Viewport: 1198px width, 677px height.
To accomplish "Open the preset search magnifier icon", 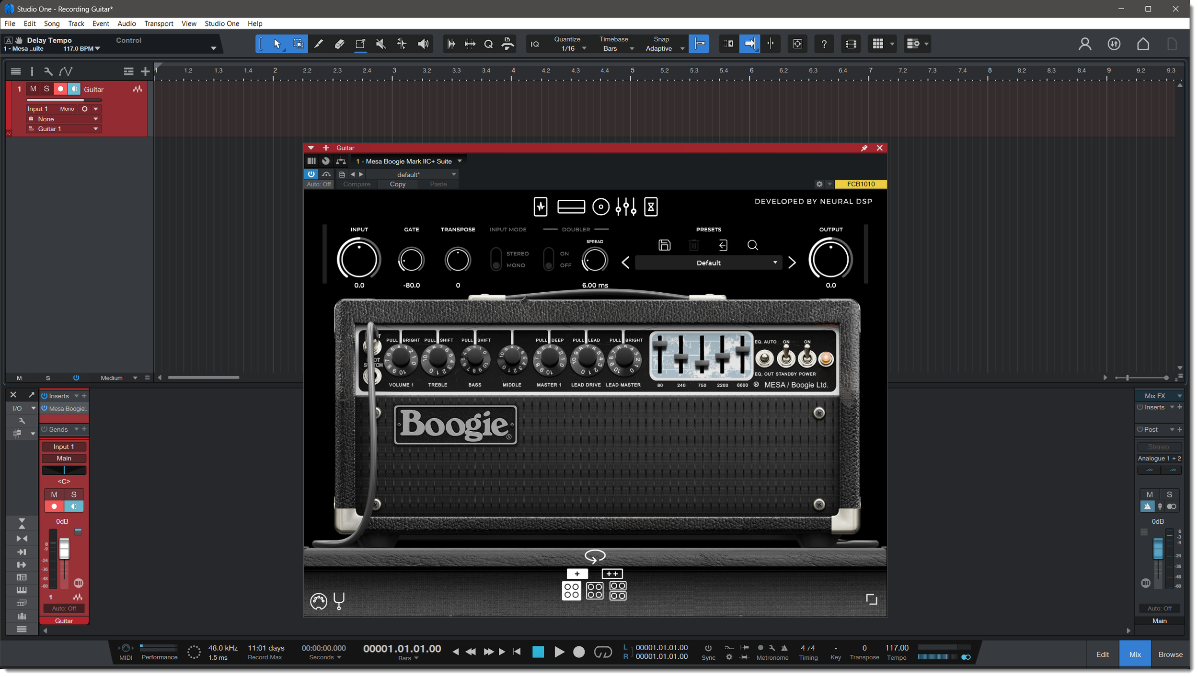I will [752, 245].
